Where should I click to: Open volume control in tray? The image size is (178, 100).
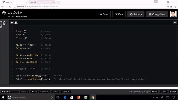pos(157,97)
